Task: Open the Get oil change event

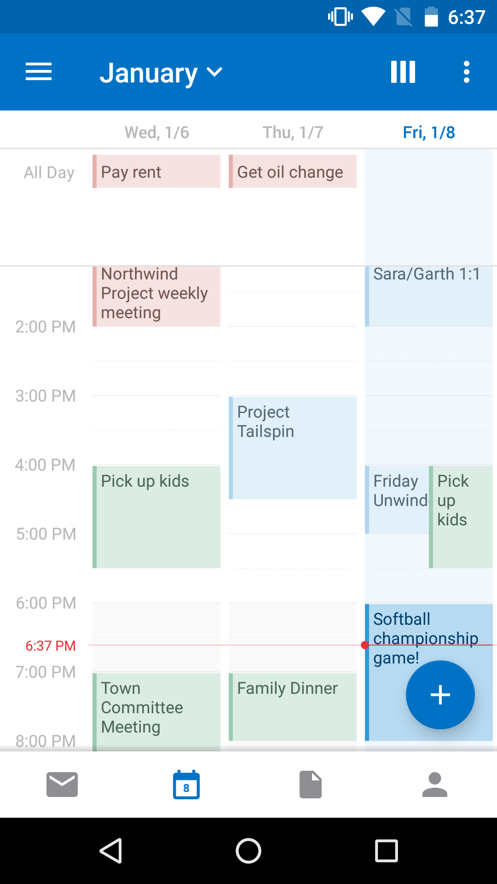Action: point(293,172)
